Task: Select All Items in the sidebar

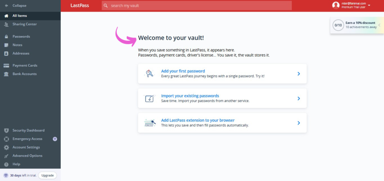Action: (30, 16)
